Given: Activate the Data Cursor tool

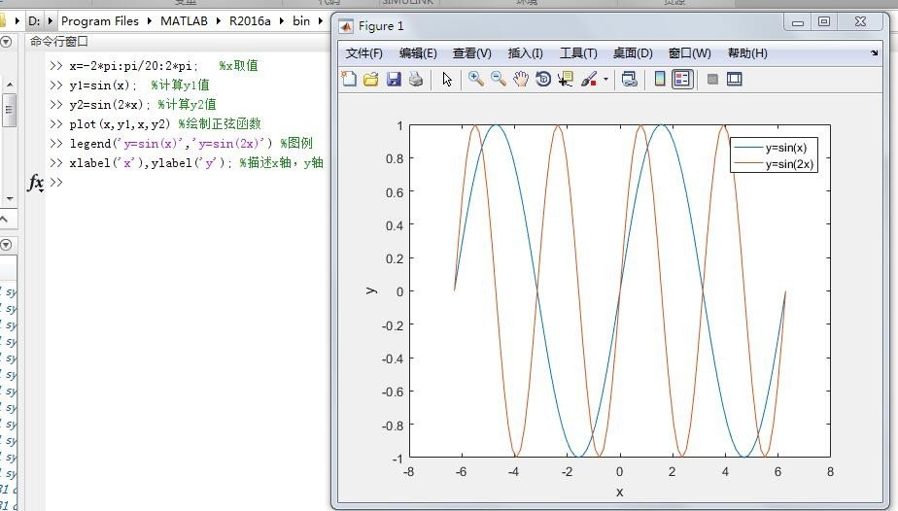Looking at the screenshot, I should coord(566,80).
